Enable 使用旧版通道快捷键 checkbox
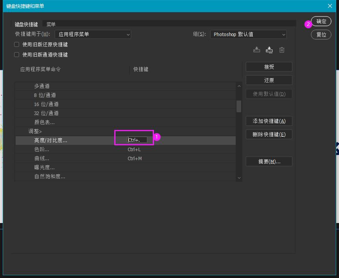The height and width of the screenshot is (278, 339). click(16, 55)
